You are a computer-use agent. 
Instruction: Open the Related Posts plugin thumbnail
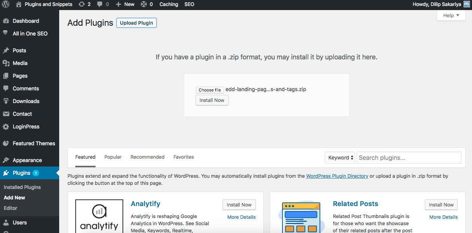click(302, 216)
